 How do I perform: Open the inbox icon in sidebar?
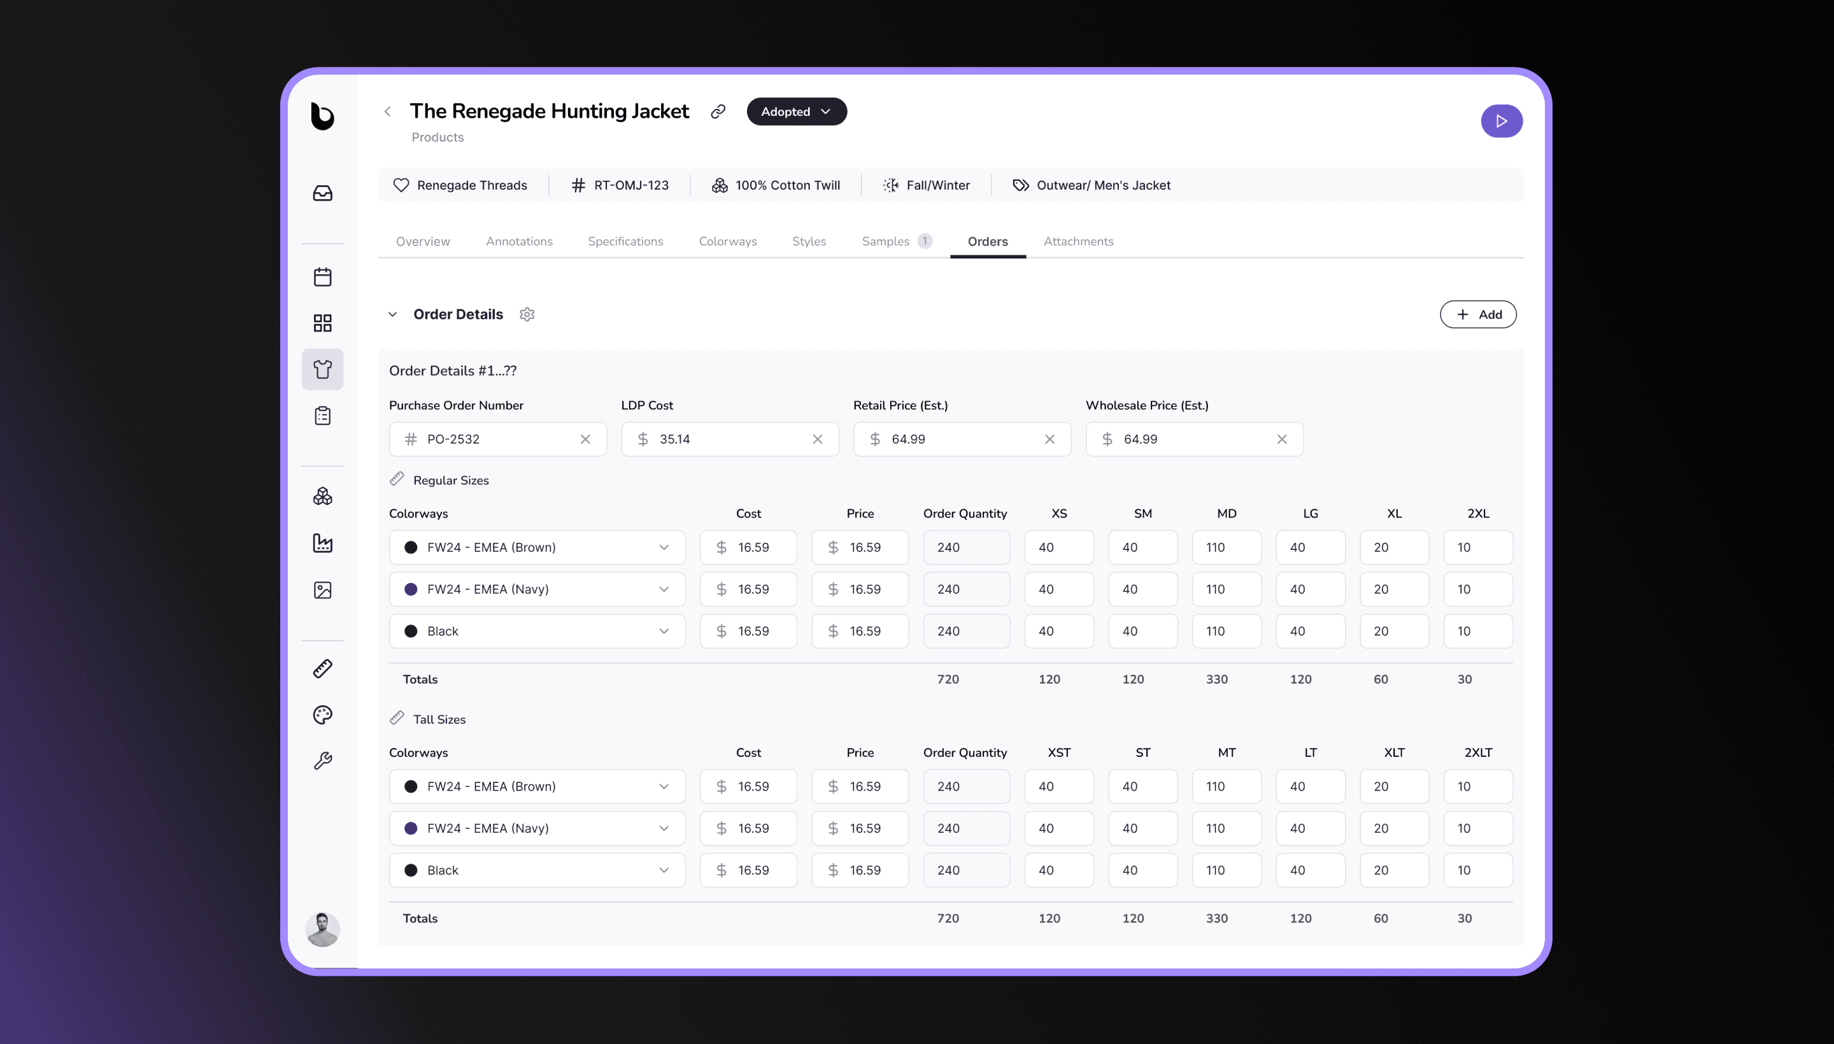coord(322,193)
